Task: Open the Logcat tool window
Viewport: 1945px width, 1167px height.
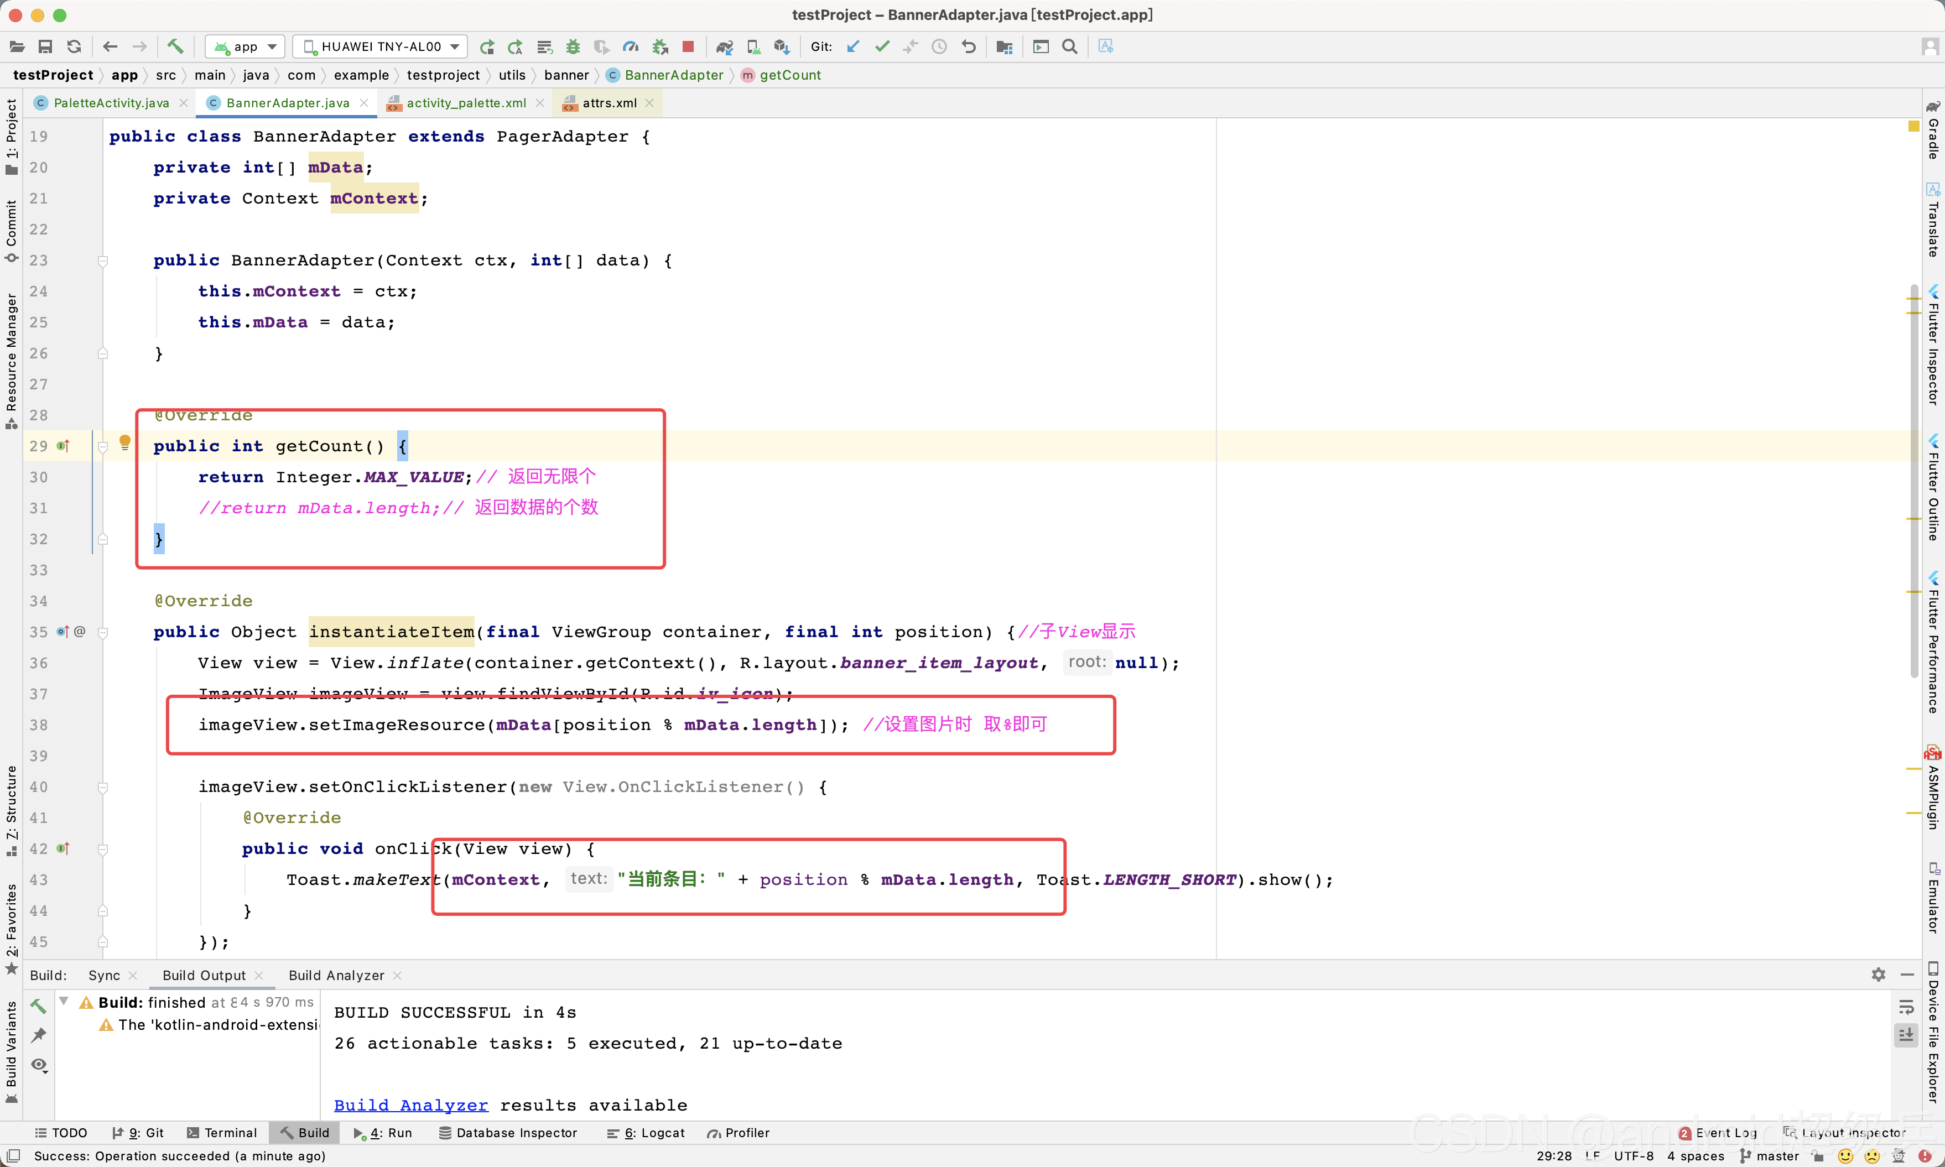Action: pyautogui.click(x=646, y=1132)
